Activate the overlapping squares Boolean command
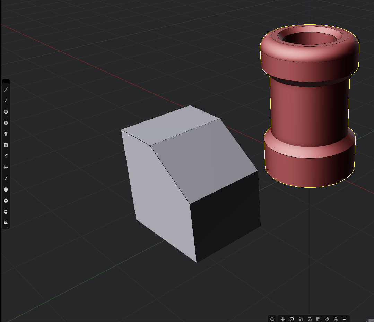 (318, 319)
